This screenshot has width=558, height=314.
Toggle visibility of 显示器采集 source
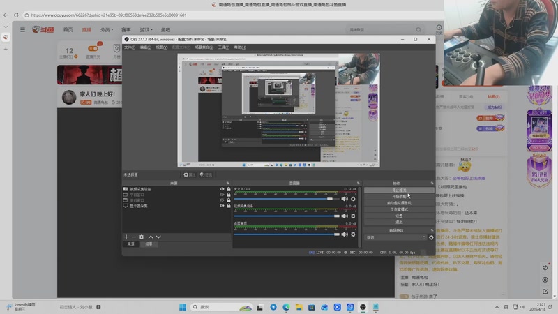[222, 205]
